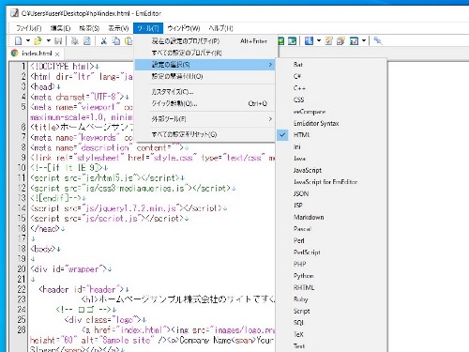
Task: Select the PHP configuration
Action: point(331,264)
